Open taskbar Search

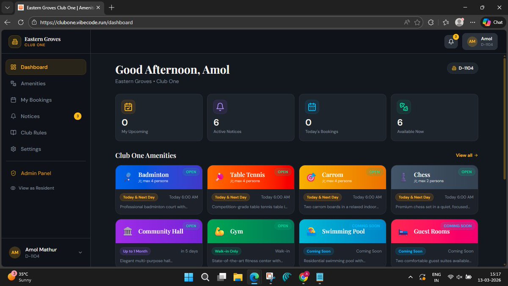click(205, 277)
